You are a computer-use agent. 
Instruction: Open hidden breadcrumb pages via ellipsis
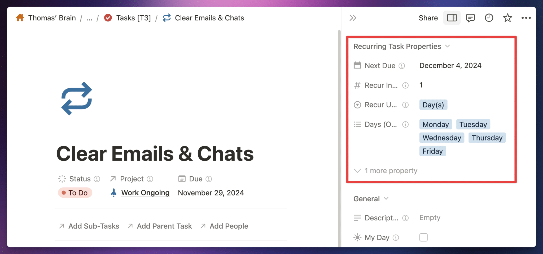coord(89,18)
